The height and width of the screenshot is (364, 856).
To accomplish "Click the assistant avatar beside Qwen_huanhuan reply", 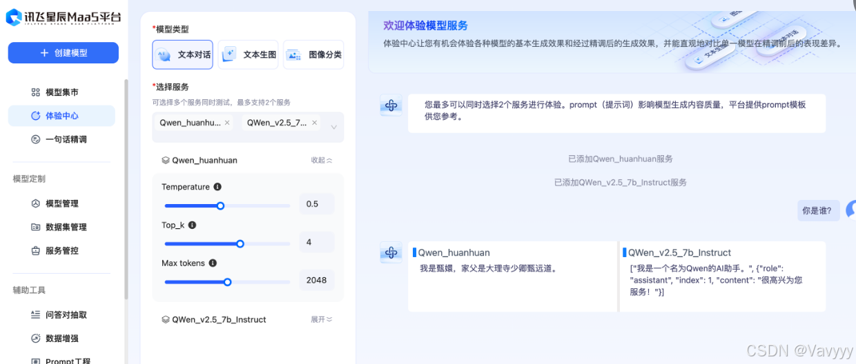I will pyautogui.click(x=391, y=252).
